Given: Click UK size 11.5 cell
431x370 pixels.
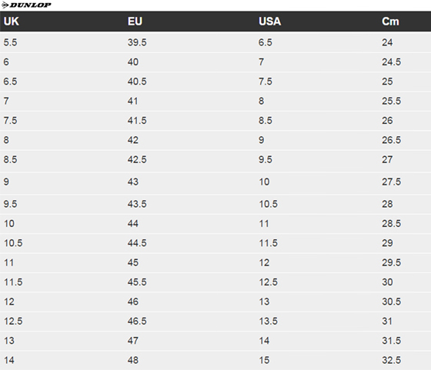Looking at the screenshot, I should (13, 282).
